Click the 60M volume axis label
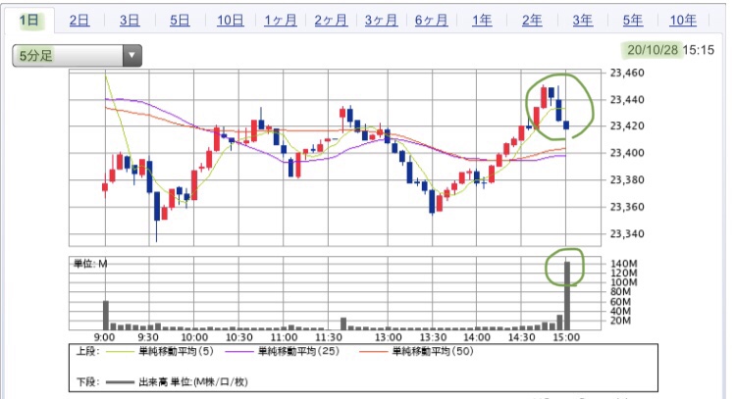The image size is (735, 399). (x=620, y=302)
